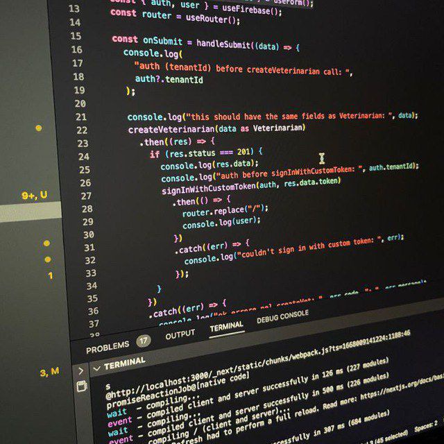Viewport: 444px width, 444px height.
Task: Click line number 24 in the gutter
Action: click(x=84, y=157)
